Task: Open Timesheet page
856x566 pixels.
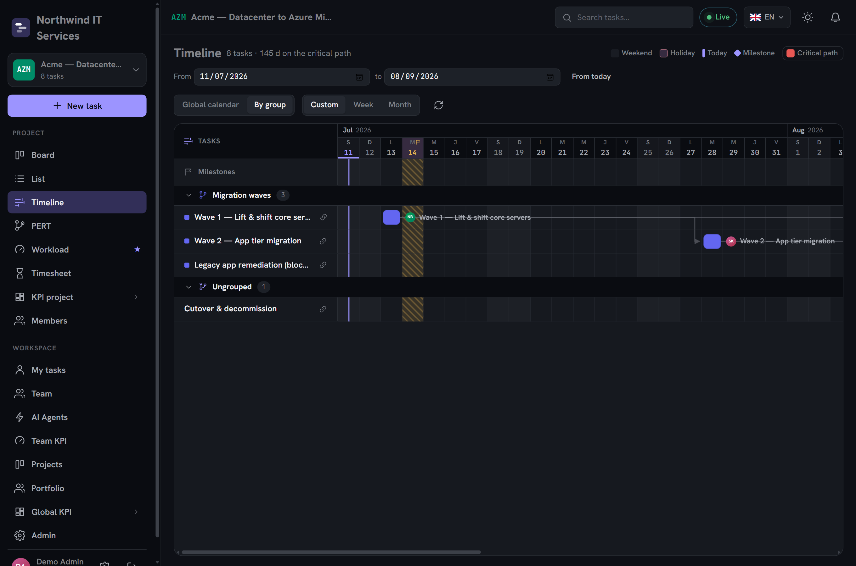Action: coord(77,273)
